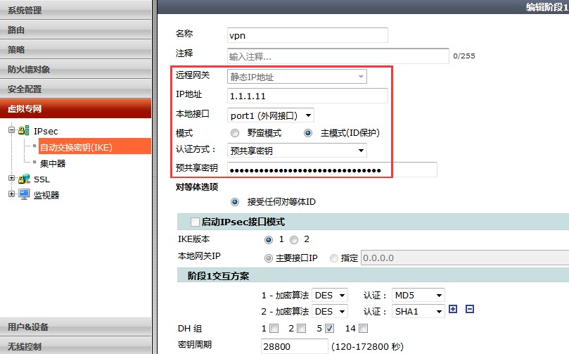The width and height of the screenshot is (569, 354).
Task: Enable 启动IPsec接口模式 checkbox
Action: click(195, 222)
